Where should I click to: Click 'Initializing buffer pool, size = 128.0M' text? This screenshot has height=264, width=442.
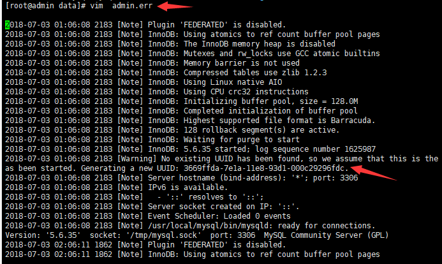[x=270, y=101]
